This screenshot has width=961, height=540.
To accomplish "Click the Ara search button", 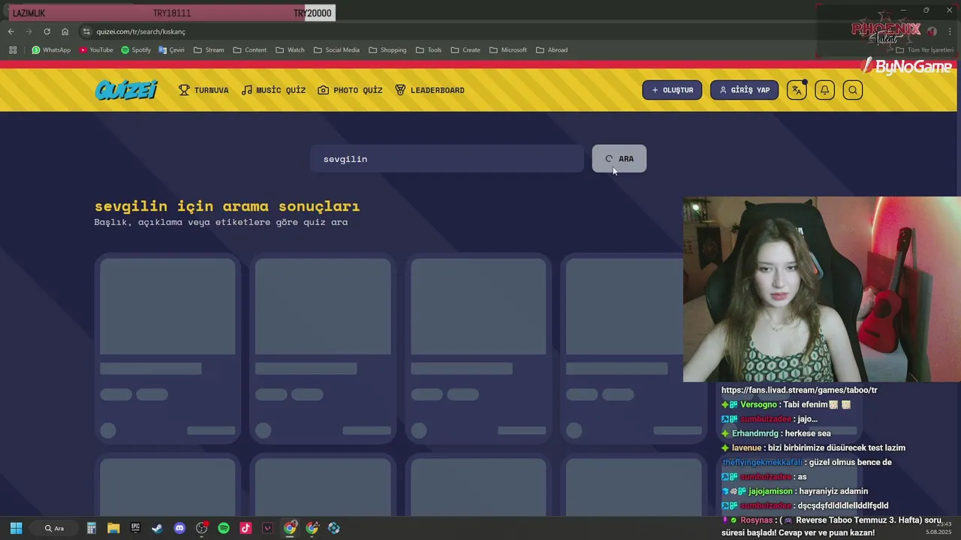I will coord(619,159).
